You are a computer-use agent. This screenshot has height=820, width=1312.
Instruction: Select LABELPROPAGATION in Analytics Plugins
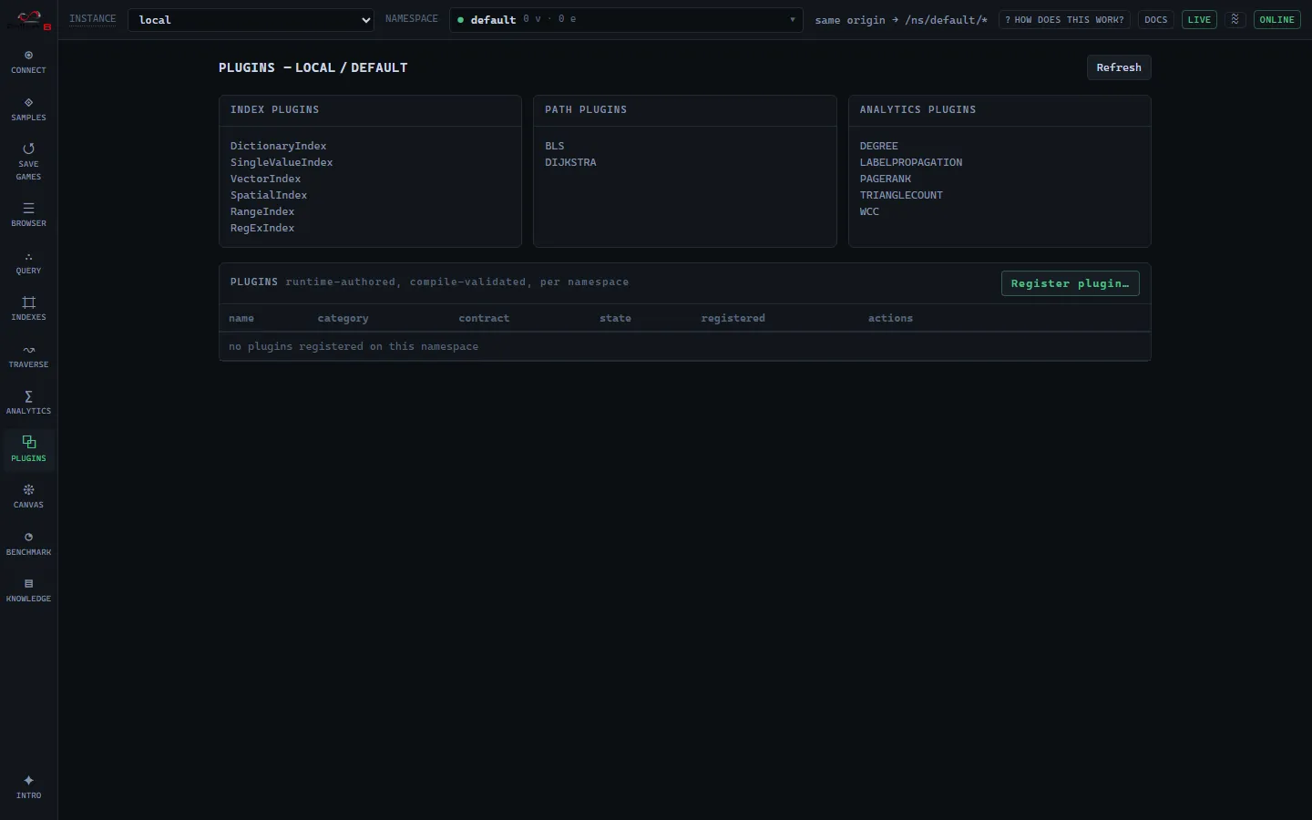[x=911, y=162]
